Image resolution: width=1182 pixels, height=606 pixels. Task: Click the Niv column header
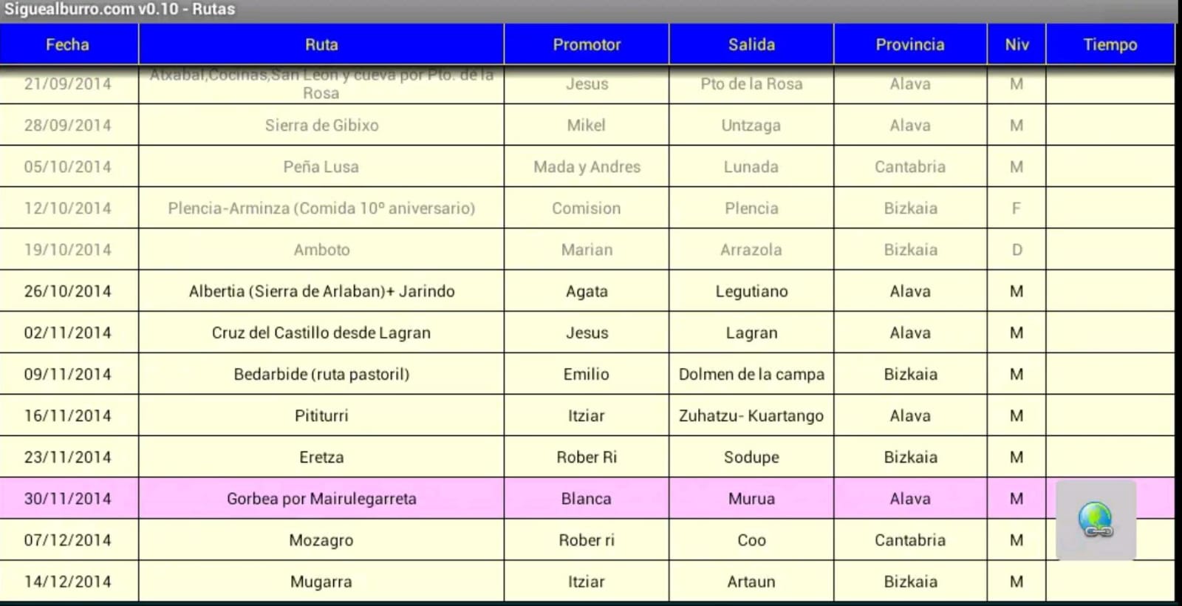pos(1017,44)
